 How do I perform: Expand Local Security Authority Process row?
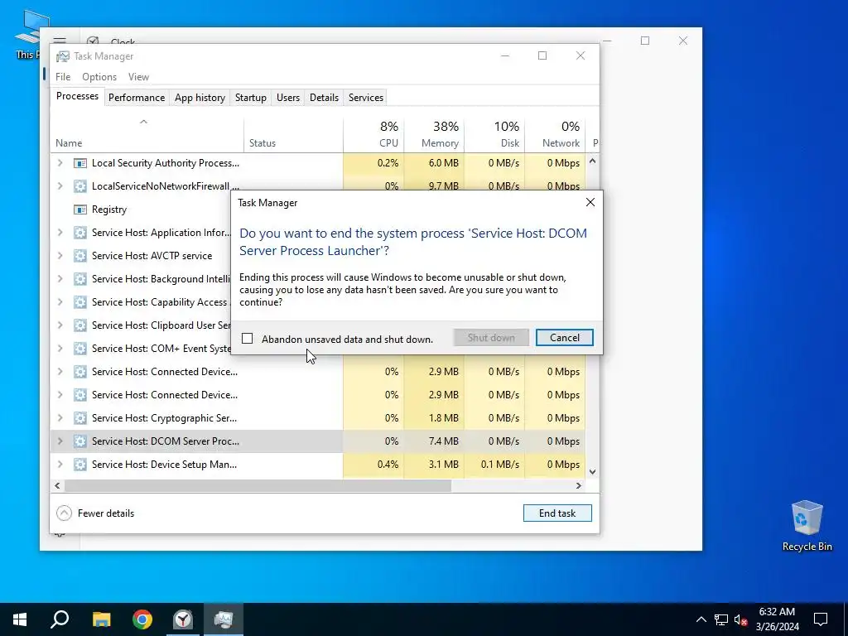point(60,163)
